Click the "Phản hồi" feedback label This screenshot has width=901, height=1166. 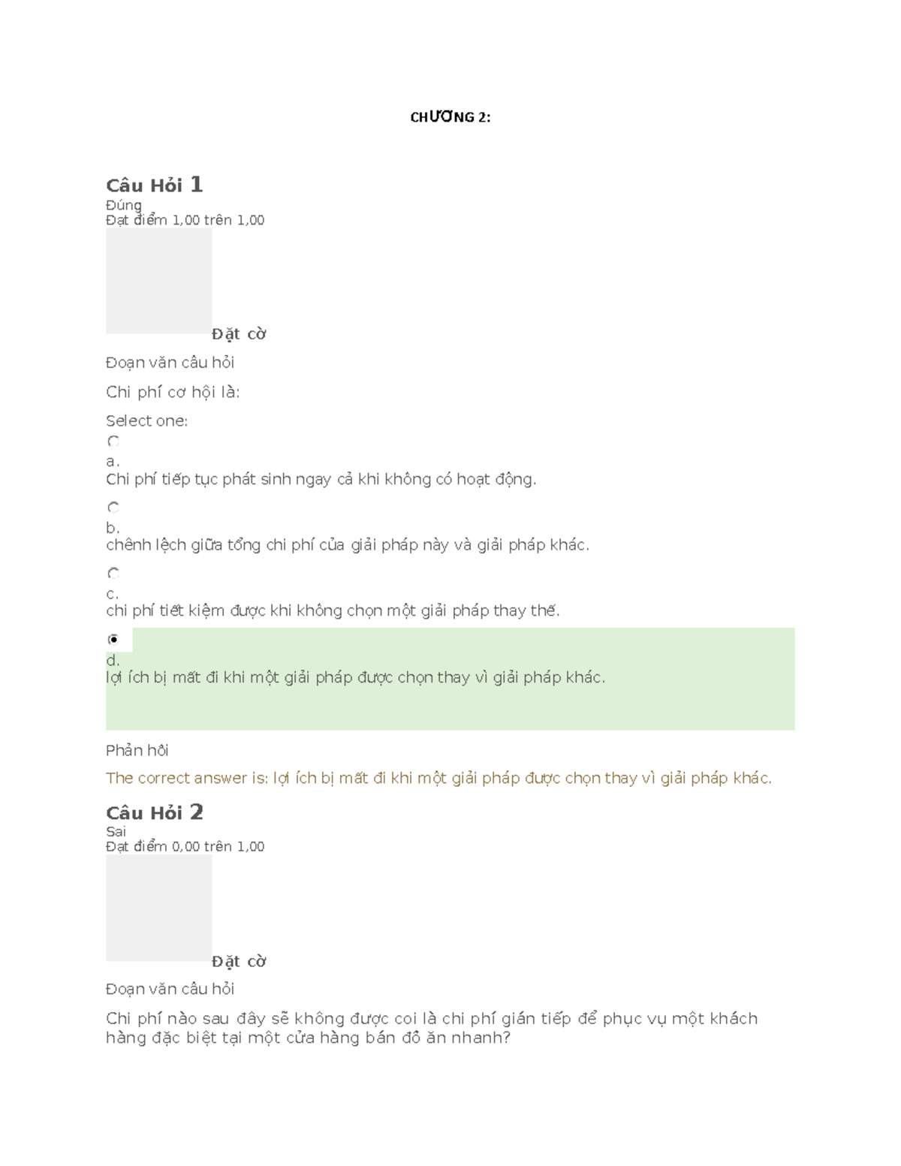point(137,750)
